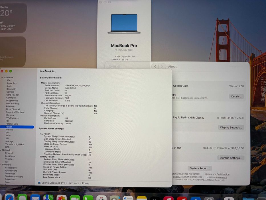Select Disc Burning in the sidebar
Image resolution: width=266 pixels, height=200 pixels.
(12, 103)
